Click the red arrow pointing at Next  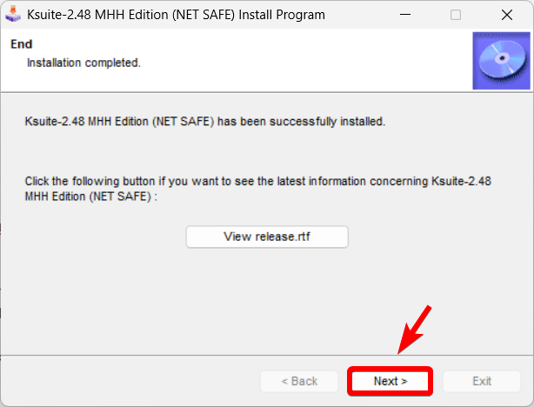[414, 330]
